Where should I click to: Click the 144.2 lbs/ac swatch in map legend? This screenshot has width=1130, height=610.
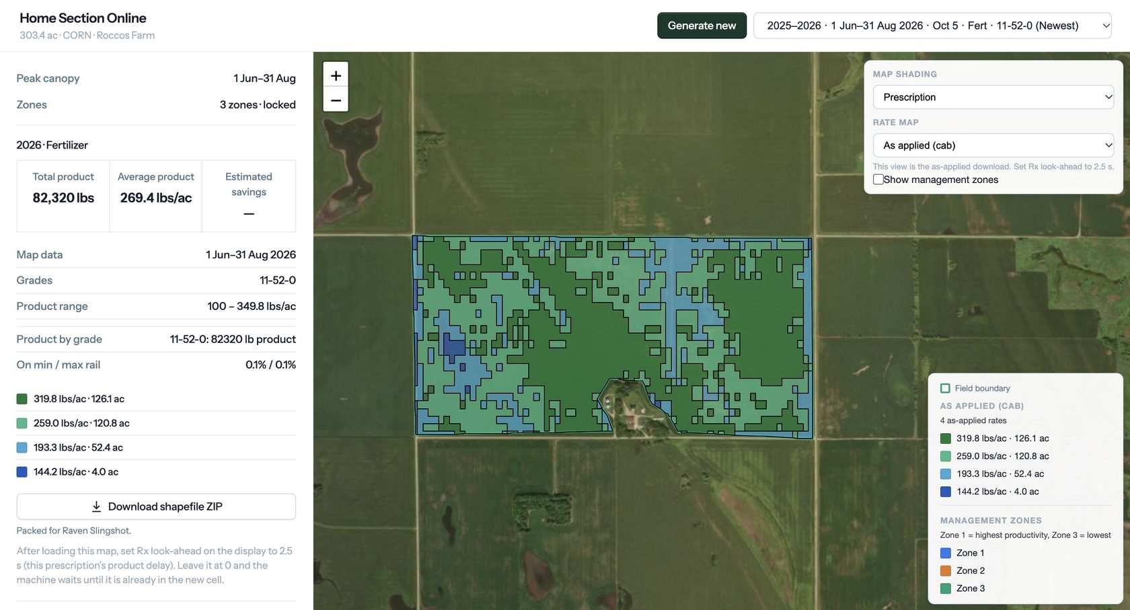(x=945, y=492)
